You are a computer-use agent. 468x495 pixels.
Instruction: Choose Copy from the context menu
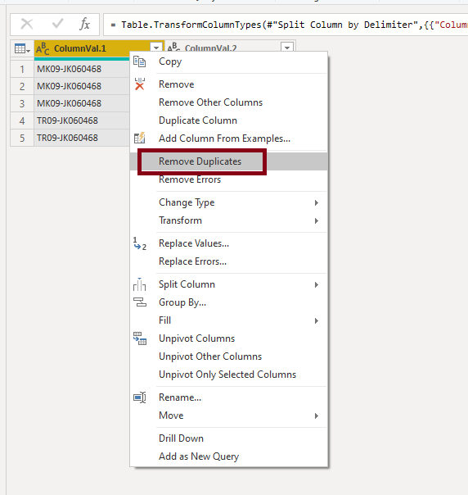pyautogui.click(x=229, y=61)
